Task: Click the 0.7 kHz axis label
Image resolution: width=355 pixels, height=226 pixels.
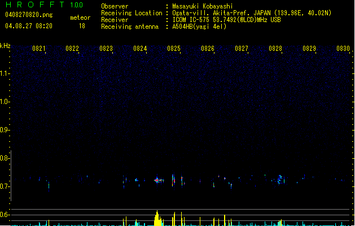Action: 5,186
